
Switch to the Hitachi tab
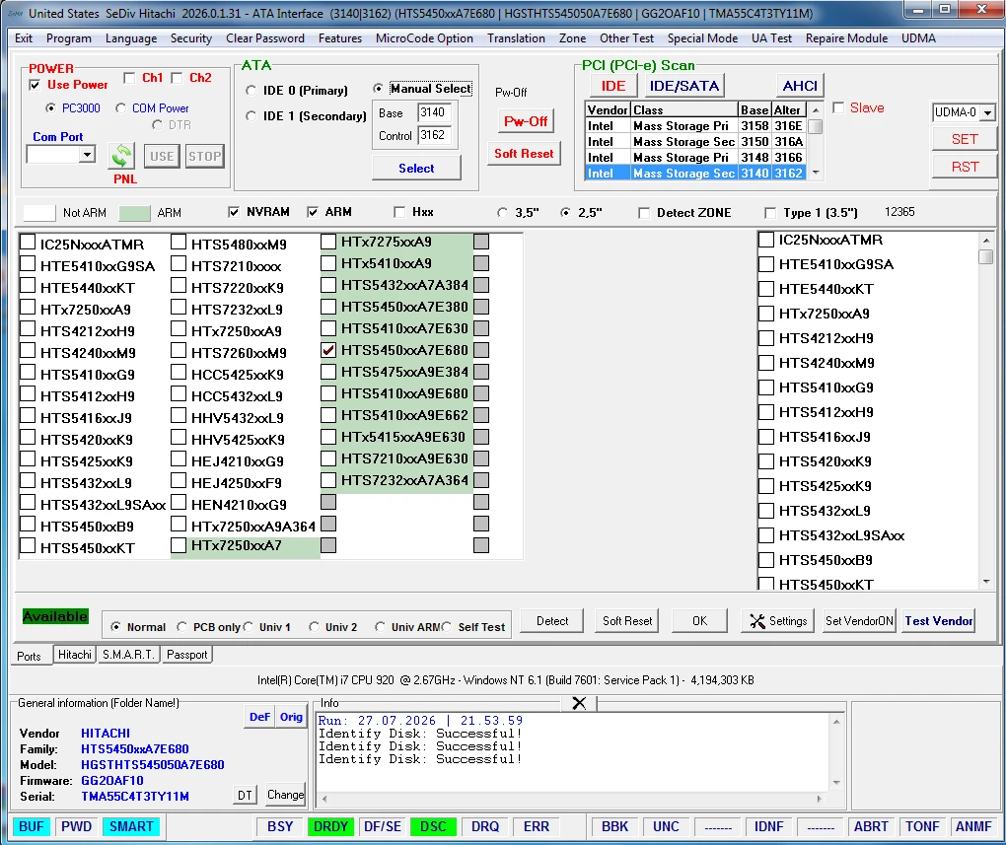pyautogui.click(x=74, y=655)
